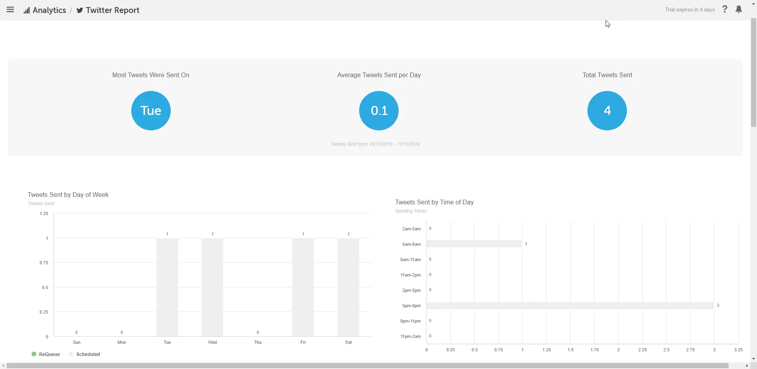
Task: Select the Tuesday bar in weekly chart
Action: click(167, 287)
